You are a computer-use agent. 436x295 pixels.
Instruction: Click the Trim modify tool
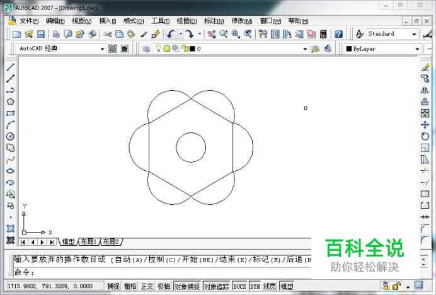point(425,171)
